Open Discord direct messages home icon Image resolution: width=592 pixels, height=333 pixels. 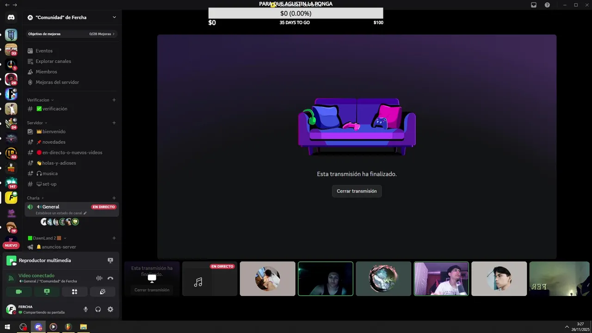tap(11, 17)
